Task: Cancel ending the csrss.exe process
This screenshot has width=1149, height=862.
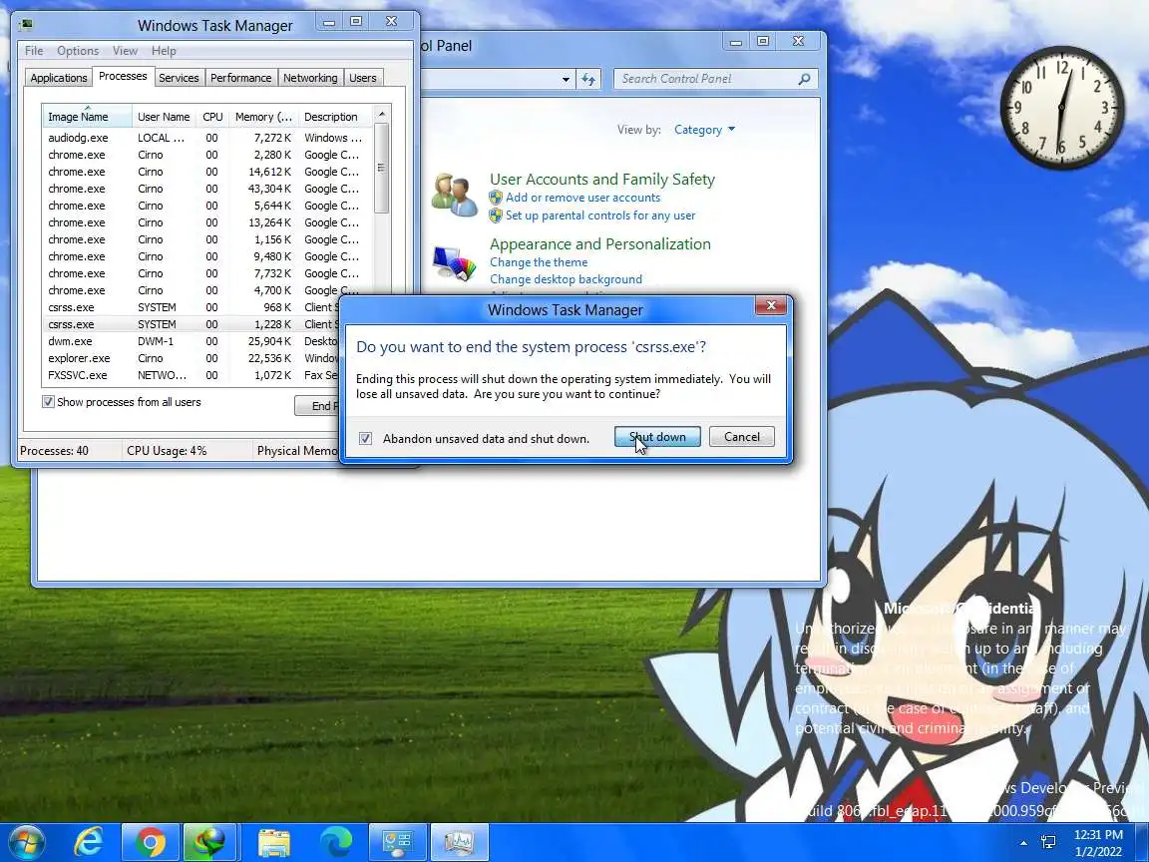Action: 742,437
